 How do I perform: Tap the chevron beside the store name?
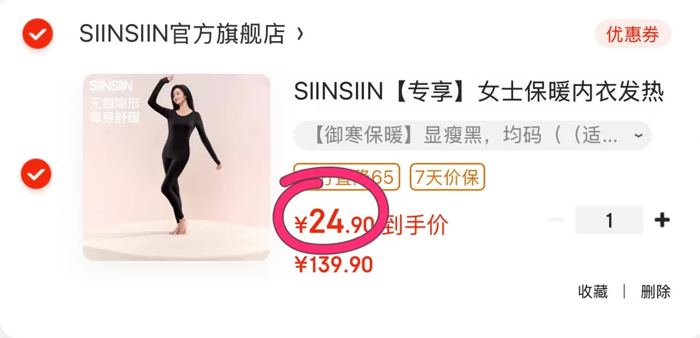(x=299, y=34)
